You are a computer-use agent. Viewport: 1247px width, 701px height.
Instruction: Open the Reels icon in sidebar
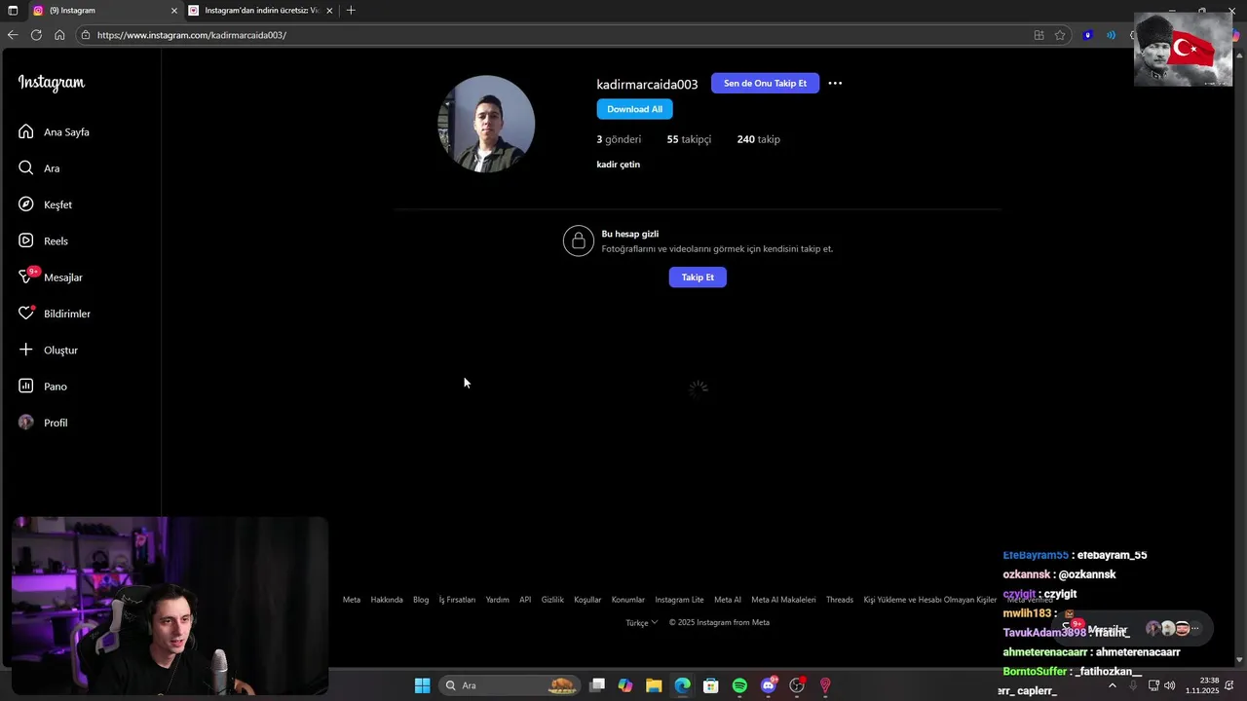coord(26,240)
